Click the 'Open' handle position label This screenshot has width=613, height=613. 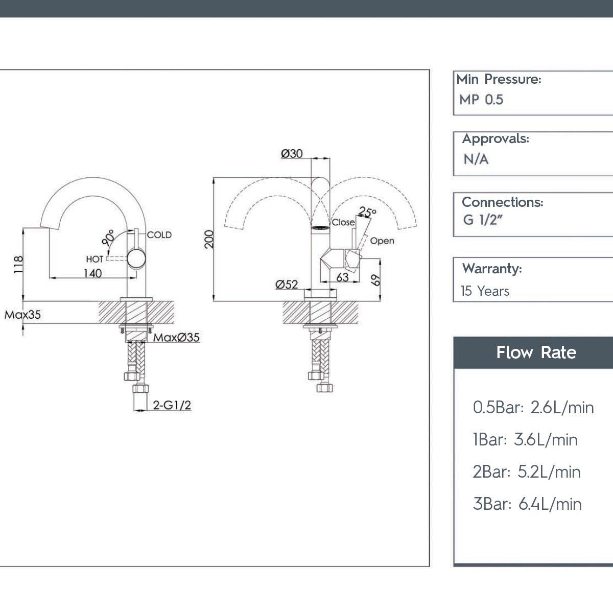pos(382,241)
